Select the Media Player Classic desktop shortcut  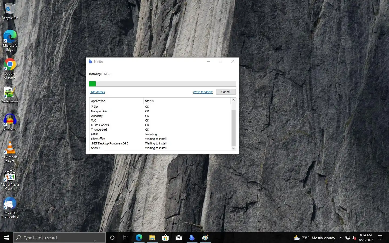click(x=10, y=180)
